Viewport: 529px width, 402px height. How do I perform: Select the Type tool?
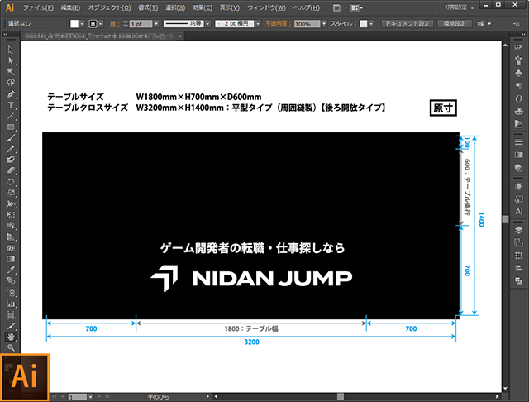(x=11, y=105)
